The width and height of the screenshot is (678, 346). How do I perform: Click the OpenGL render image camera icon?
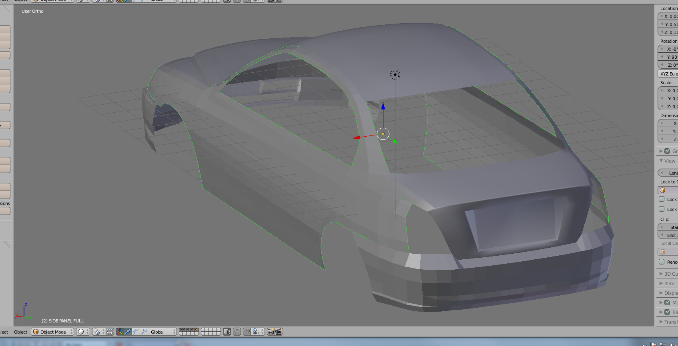click(x=271, y=332)
